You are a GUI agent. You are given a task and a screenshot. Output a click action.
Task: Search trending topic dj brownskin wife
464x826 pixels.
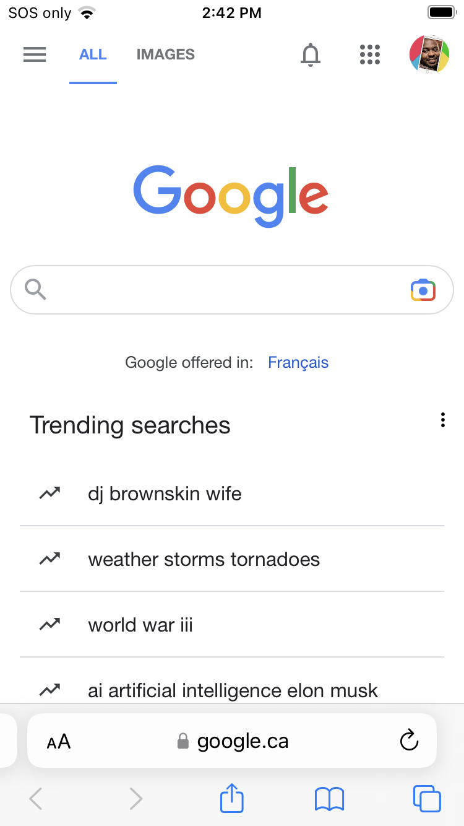pyautogui.click(x=165, y=493)
